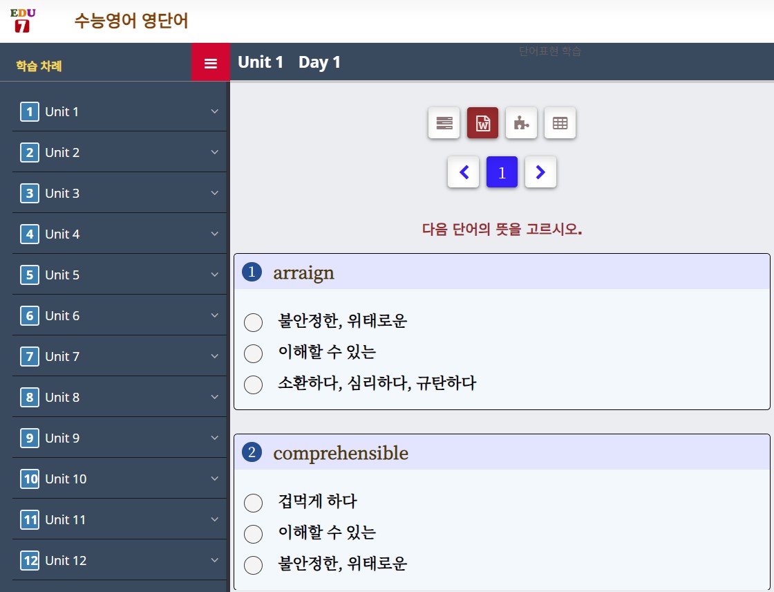Click the 단어표현 학습 header text
Screen dimensions: 774x592
click(x=550, y=51)
